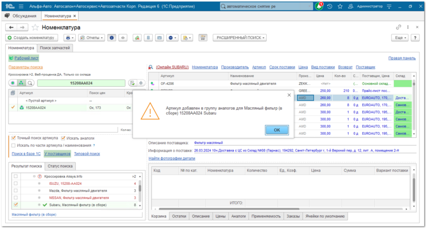Click the document column toolbar icon
This screenshot has height=229, width=427.
point(148,38)
